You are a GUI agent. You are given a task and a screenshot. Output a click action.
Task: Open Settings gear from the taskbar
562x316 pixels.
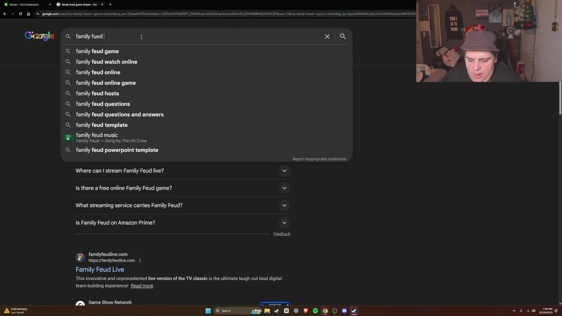pyautogui.click(x=296, y=311)
